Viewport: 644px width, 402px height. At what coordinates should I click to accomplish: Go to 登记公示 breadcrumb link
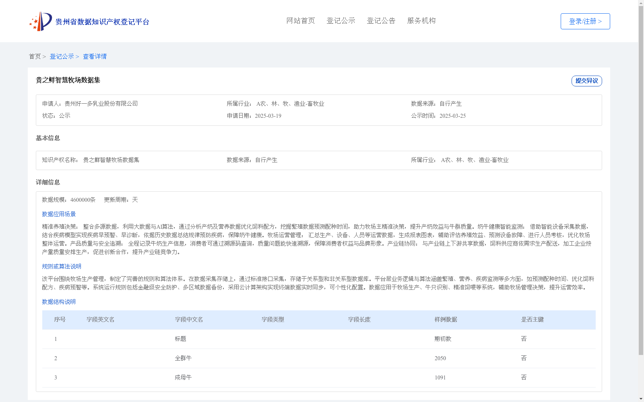coord(62,56)
